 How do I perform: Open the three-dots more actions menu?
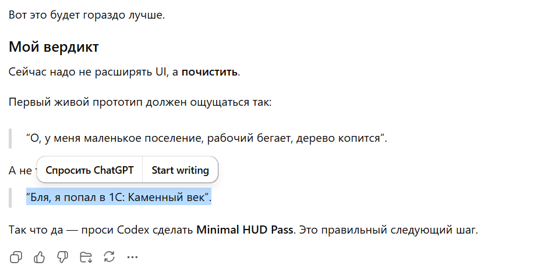[x=132, y=257]
